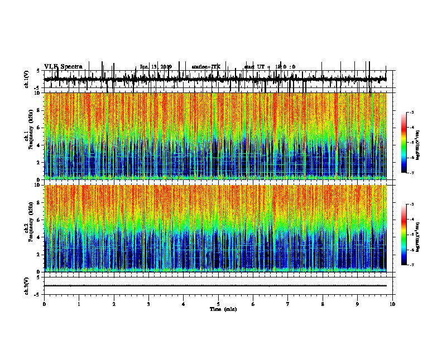This screenshot has width=442, height=341.
Task: Click the 2 tick label on time axis
Action: coord(114,304)
